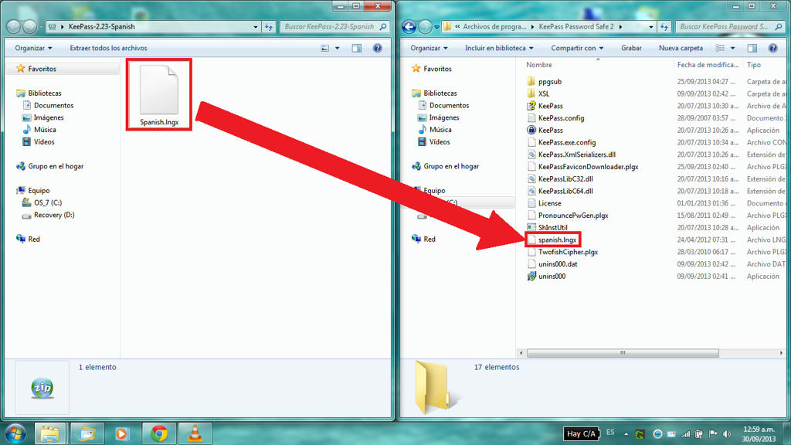Viewport: 791px width, 445px height.
Task: Sort by Nombre column header
Action: click(x=538, y=65)
